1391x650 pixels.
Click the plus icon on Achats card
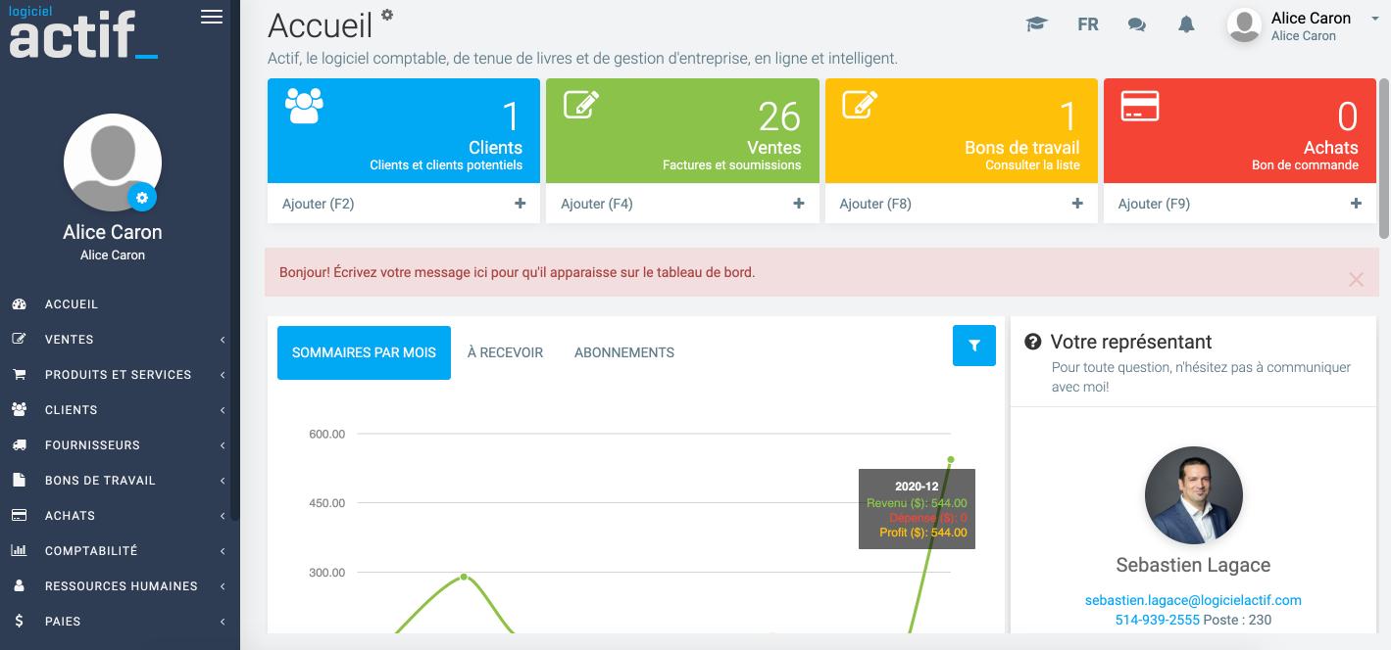tap(1356, 204)
